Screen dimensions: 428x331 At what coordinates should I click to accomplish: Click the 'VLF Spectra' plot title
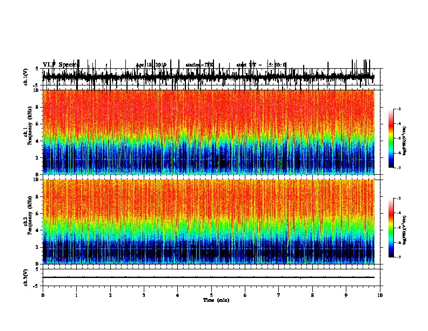pyautogui.click(x=61, y=65)
